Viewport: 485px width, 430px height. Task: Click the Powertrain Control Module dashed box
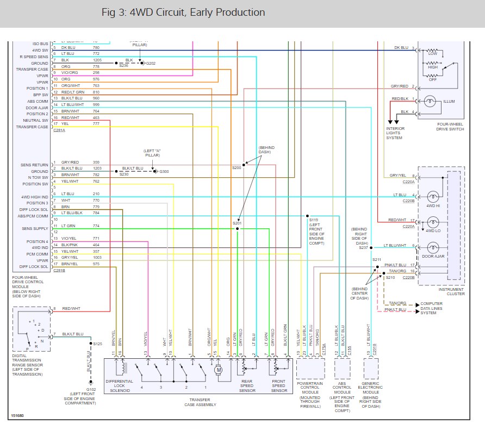pos(310,369)
